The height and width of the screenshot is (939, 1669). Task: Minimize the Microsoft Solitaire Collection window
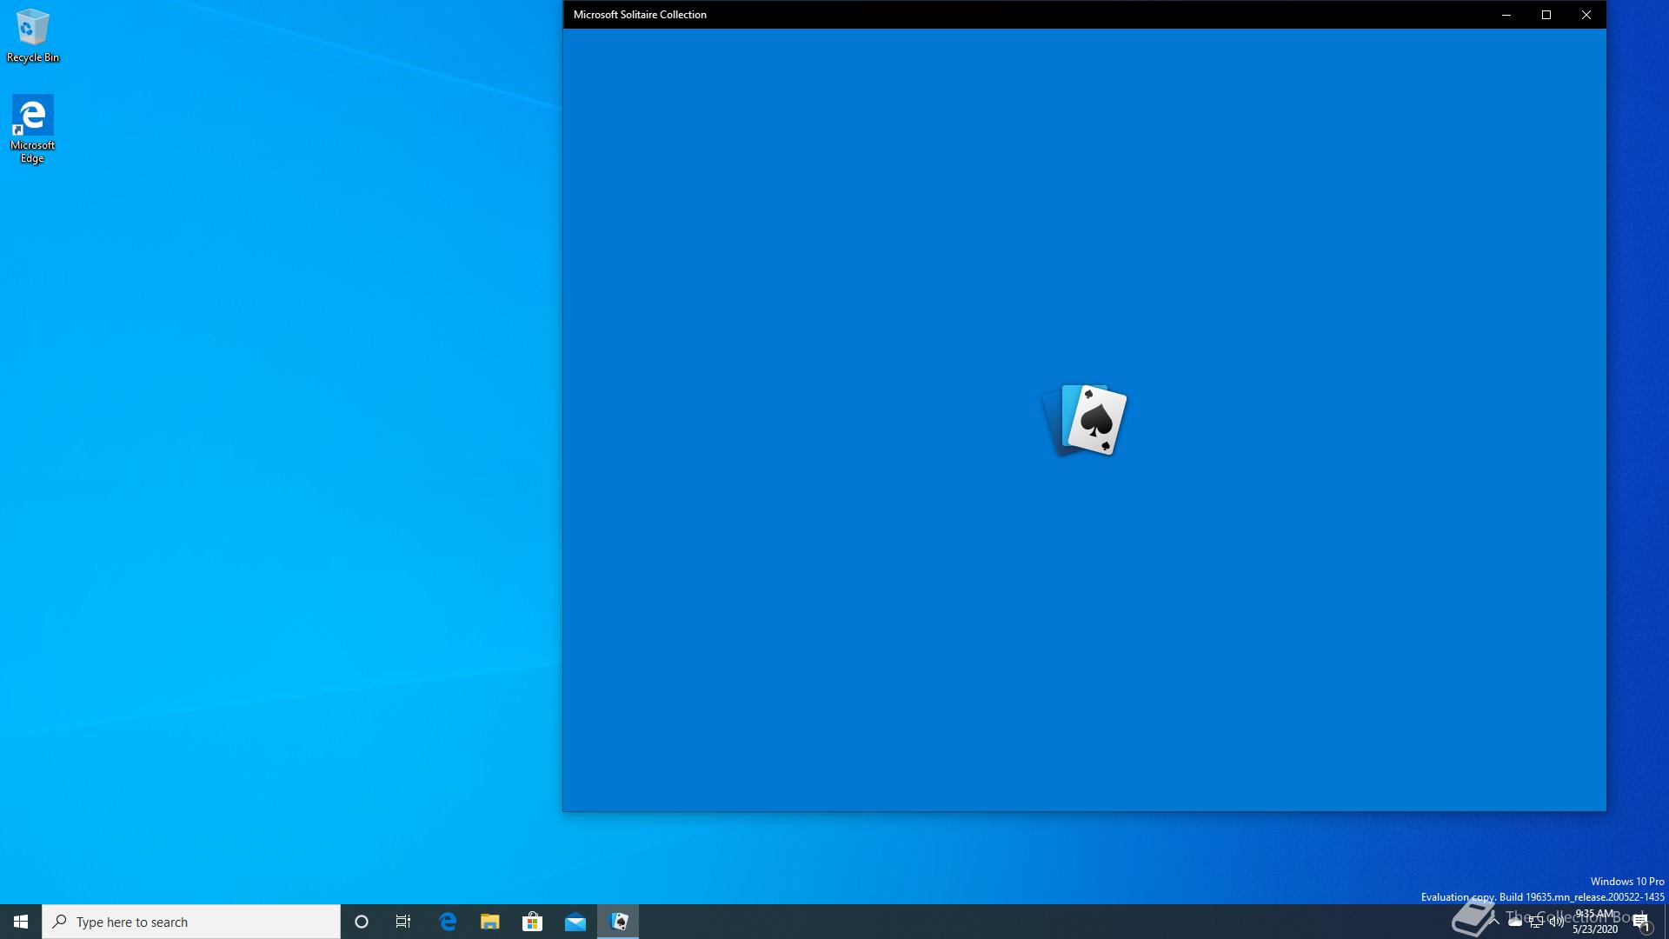coord(1506,15)
